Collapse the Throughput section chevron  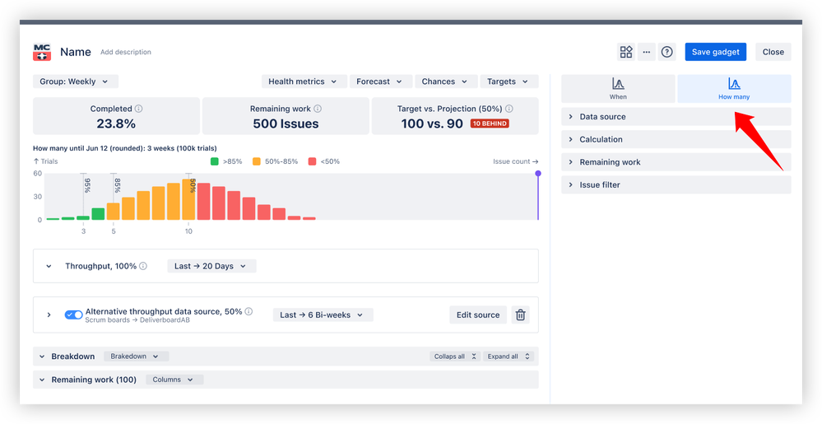(x=49, y=266)
